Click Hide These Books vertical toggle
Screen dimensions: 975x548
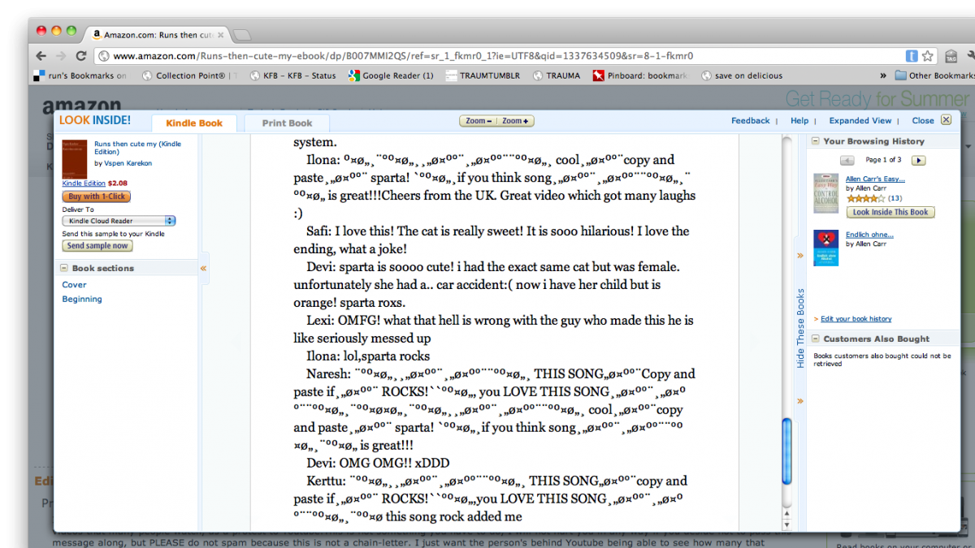click(x=800, y=328)
